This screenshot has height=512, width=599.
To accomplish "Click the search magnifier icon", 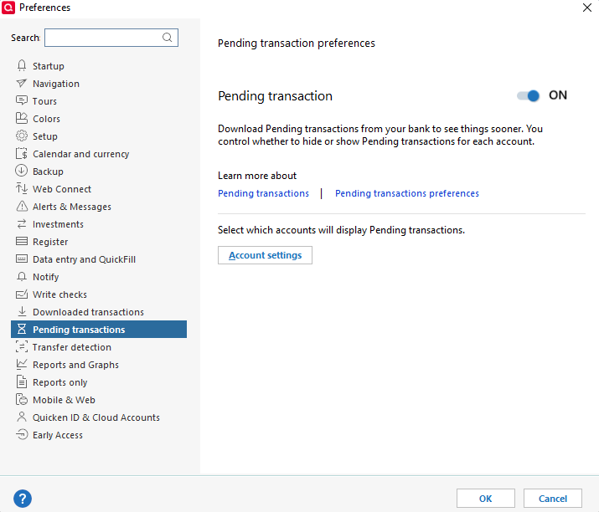I will pos(168,38).
